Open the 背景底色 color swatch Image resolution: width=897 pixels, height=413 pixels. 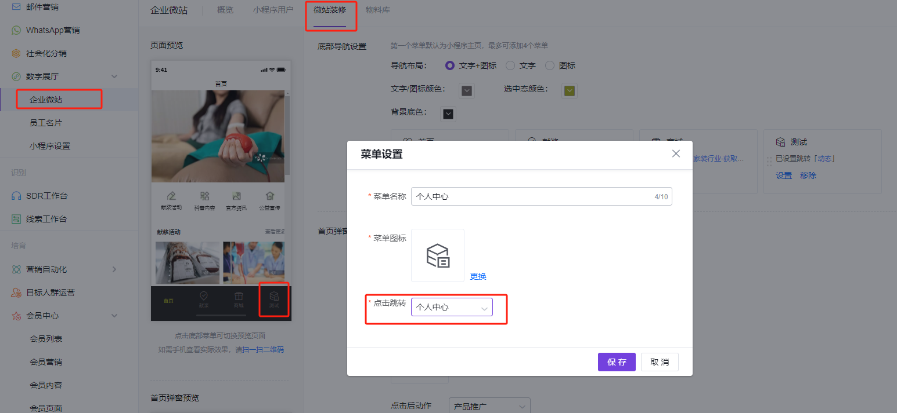coord(448,114)
